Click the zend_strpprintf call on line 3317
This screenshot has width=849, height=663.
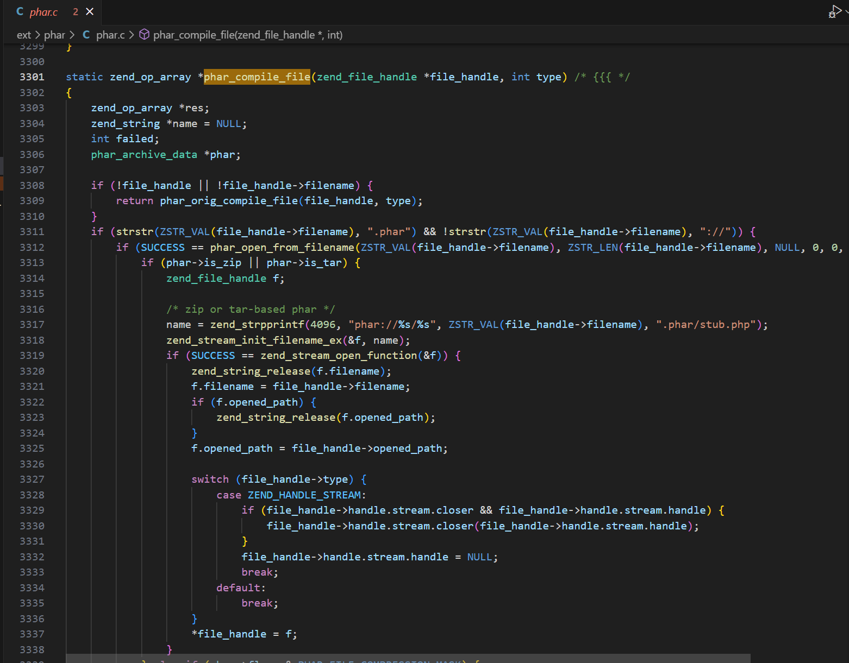(x=257, y=325)
